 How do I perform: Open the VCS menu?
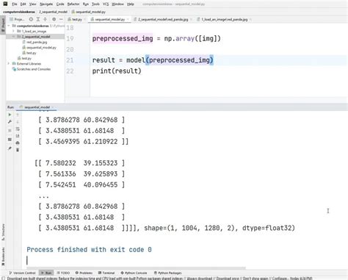coord(106,4)
